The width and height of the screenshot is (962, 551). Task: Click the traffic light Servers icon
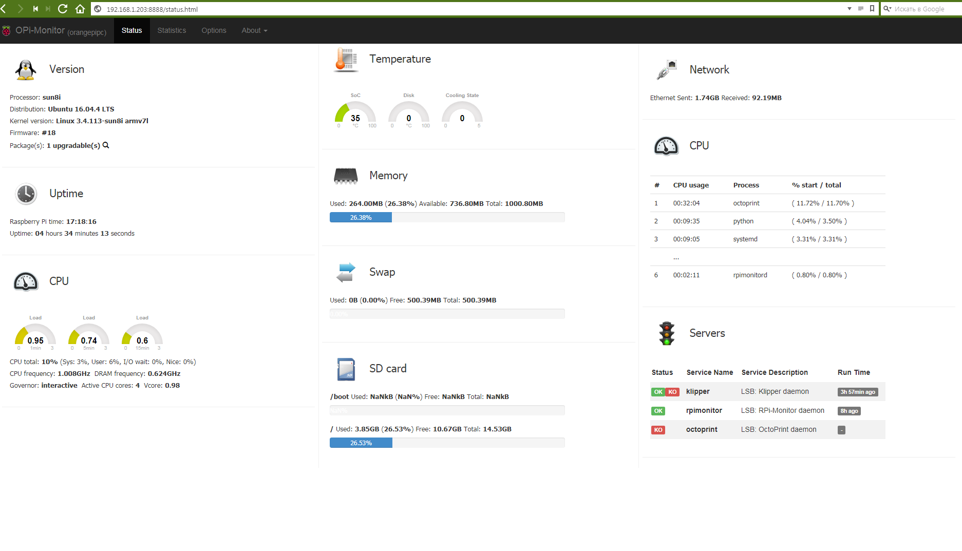(x=667, y=333)
